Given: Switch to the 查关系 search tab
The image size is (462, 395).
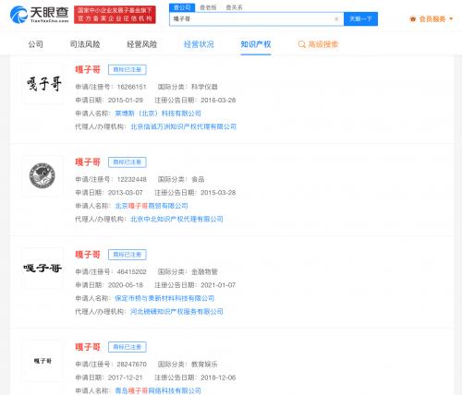Looking at the screenshot, I should (234, 7).
